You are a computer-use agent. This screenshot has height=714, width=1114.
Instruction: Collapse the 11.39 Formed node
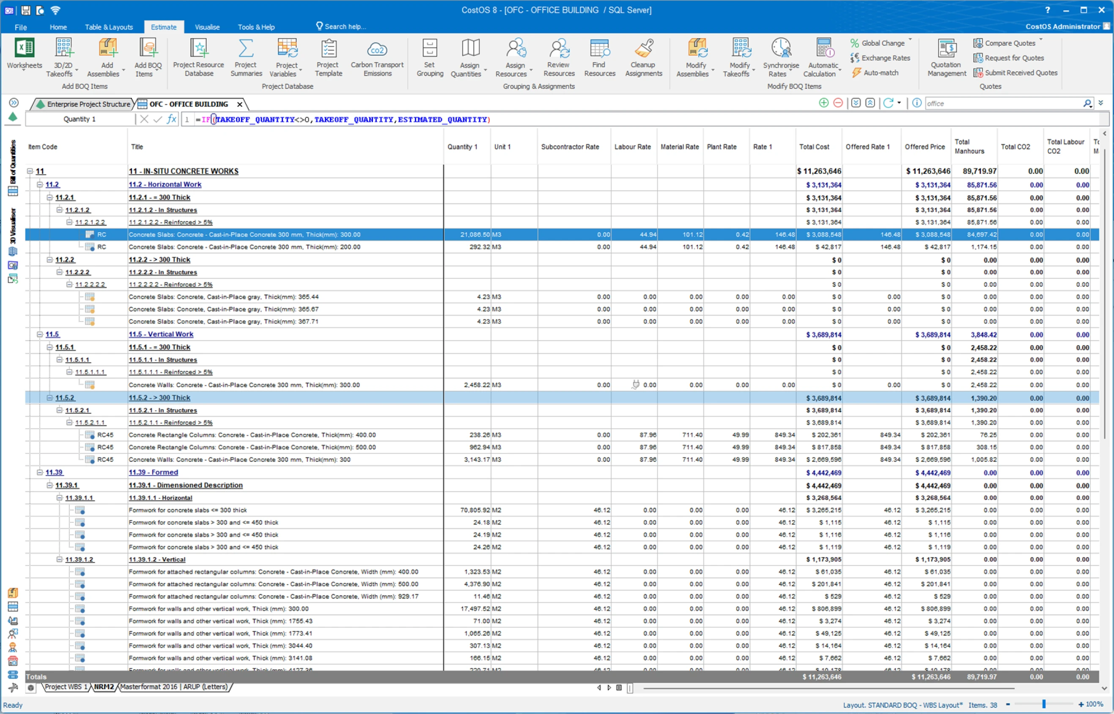(40, 472)
